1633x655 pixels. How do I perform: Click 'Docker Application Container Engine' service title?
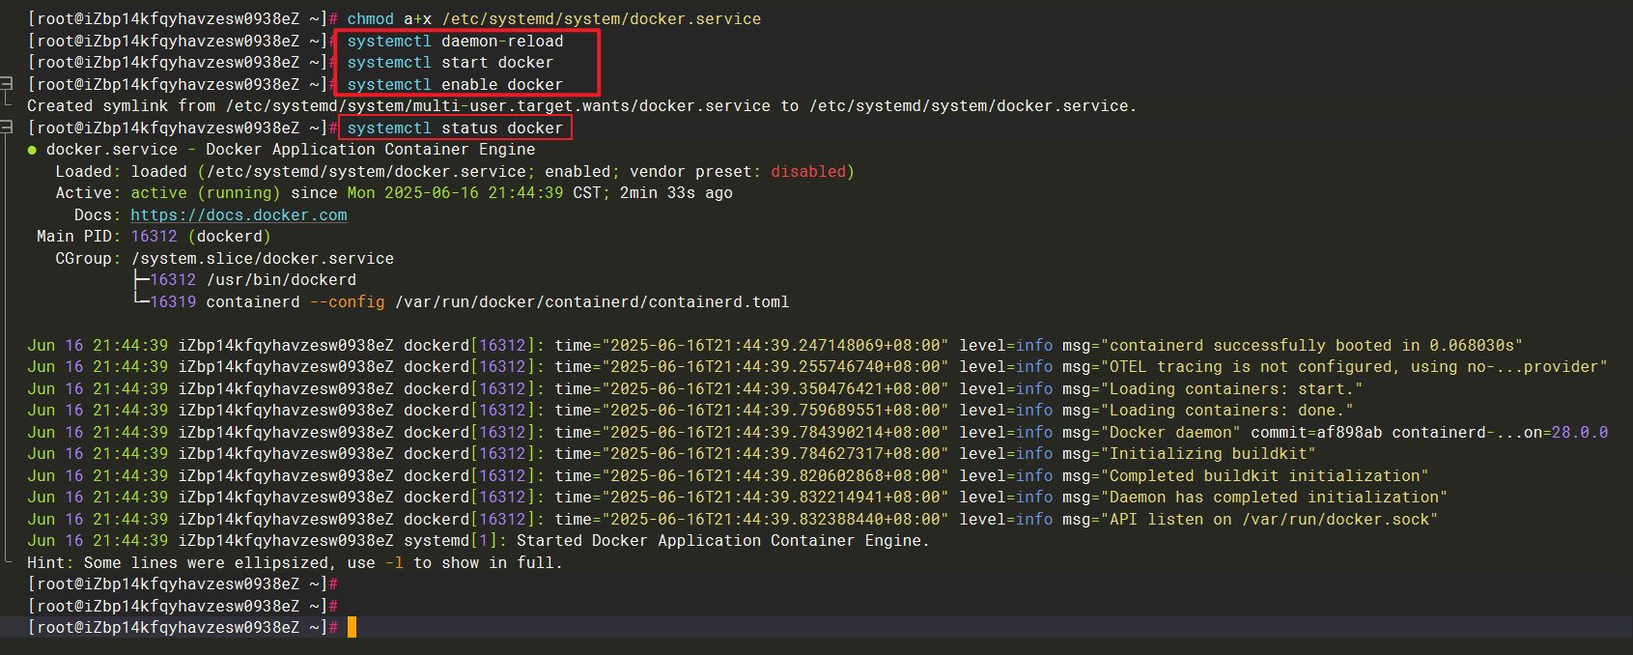tap(371, 149)
